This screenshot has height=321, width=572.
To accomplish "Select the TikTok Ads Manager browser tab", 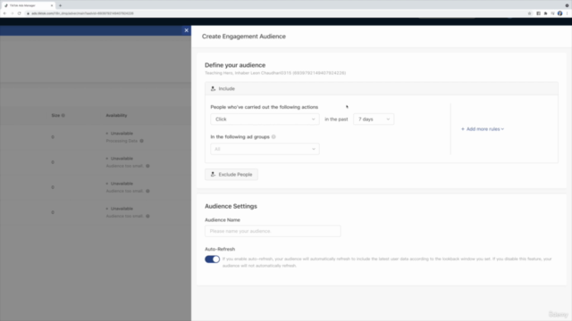I will tap(28, 5).
